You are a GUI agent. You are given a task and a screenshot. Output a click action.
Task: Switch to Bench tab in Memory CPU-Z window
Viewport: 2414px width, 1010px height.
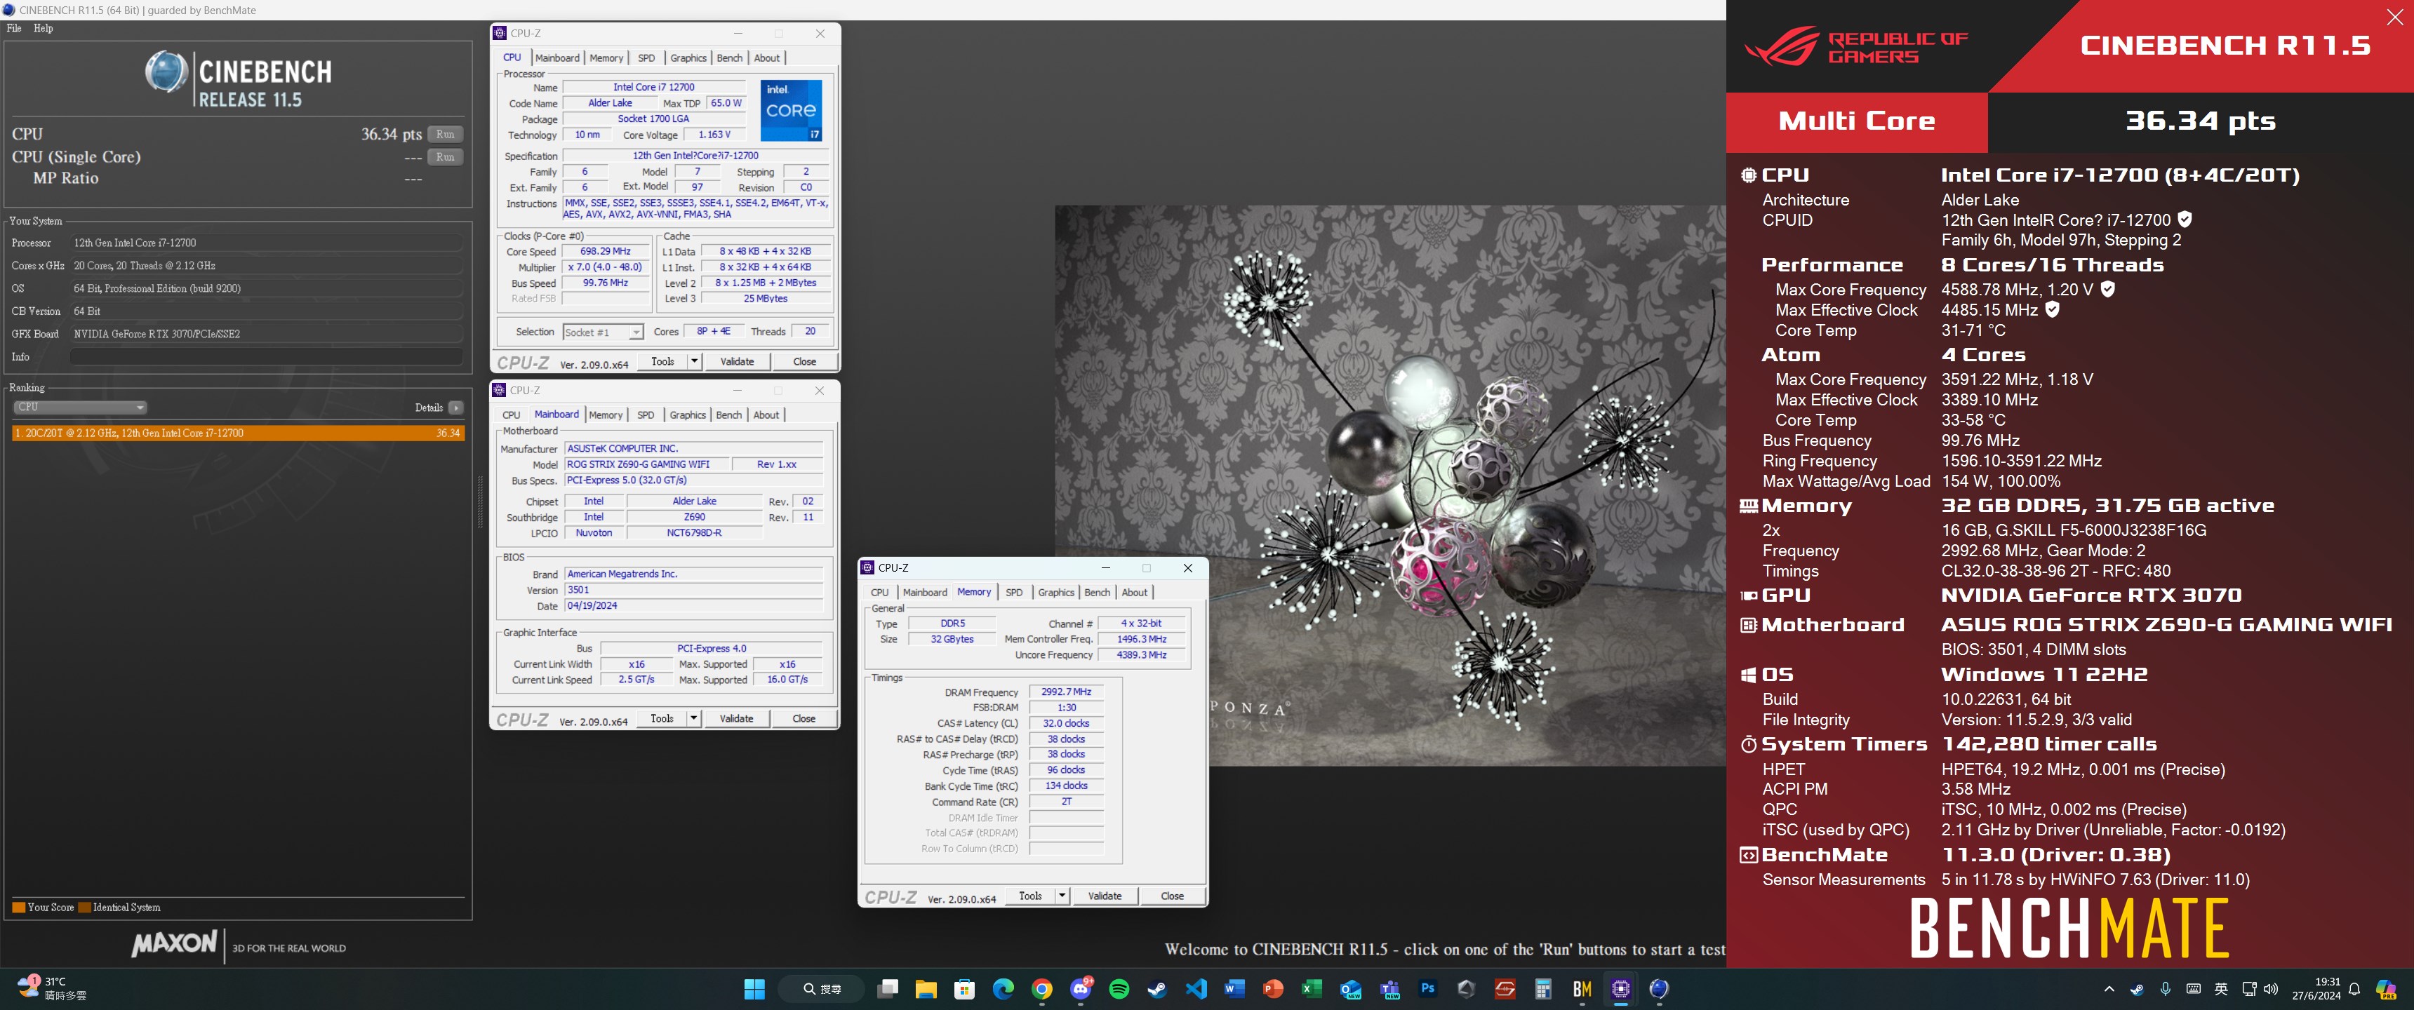(x=1096, y=592)
